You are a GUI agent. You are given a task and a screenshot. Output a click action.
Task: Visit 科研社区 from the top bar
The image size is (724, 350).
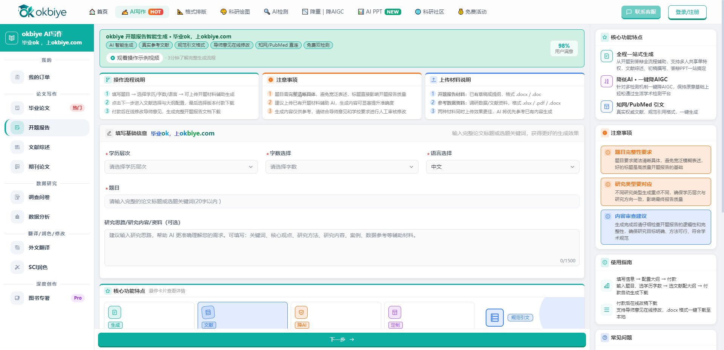pyautogui.click(x=429, y=12)
